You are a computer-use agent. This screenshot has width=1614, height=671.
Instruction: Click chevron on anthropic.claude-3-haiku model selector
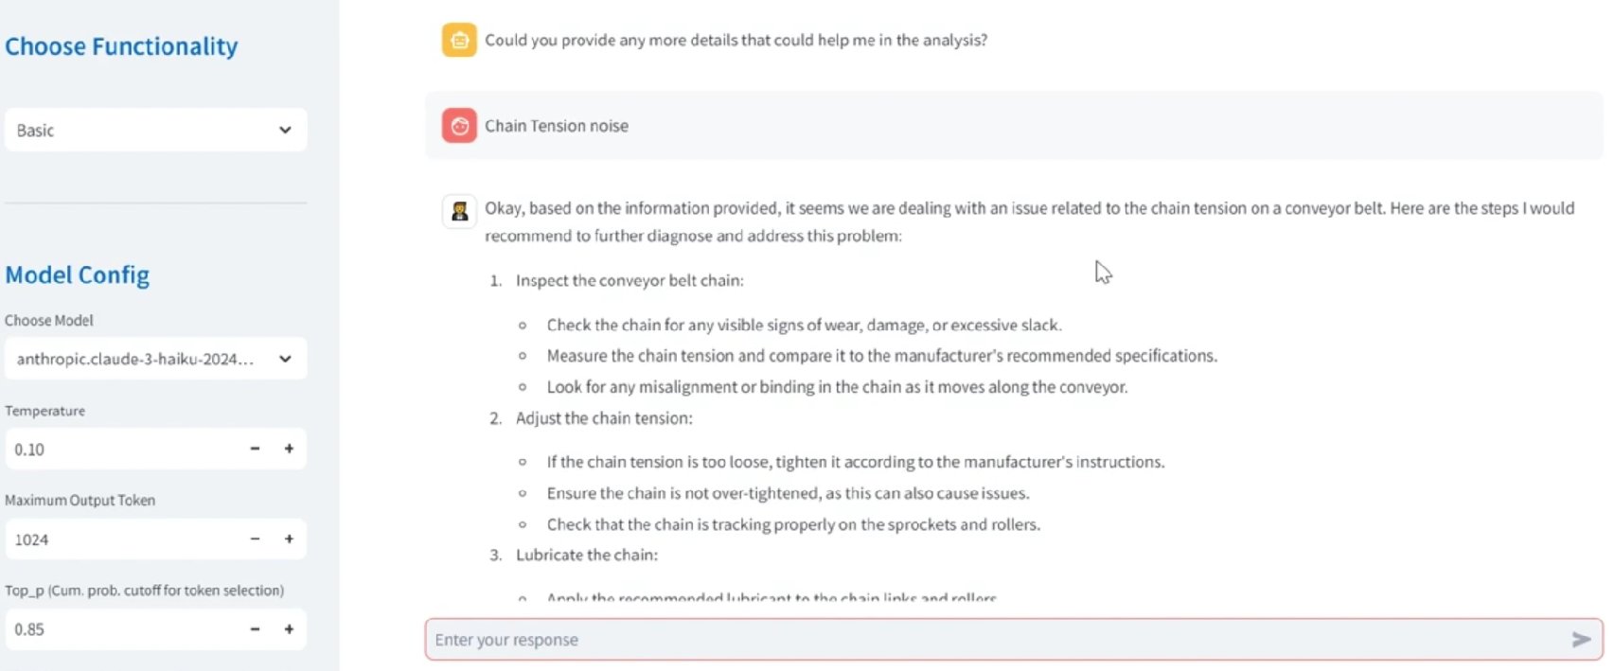(285, 359)
